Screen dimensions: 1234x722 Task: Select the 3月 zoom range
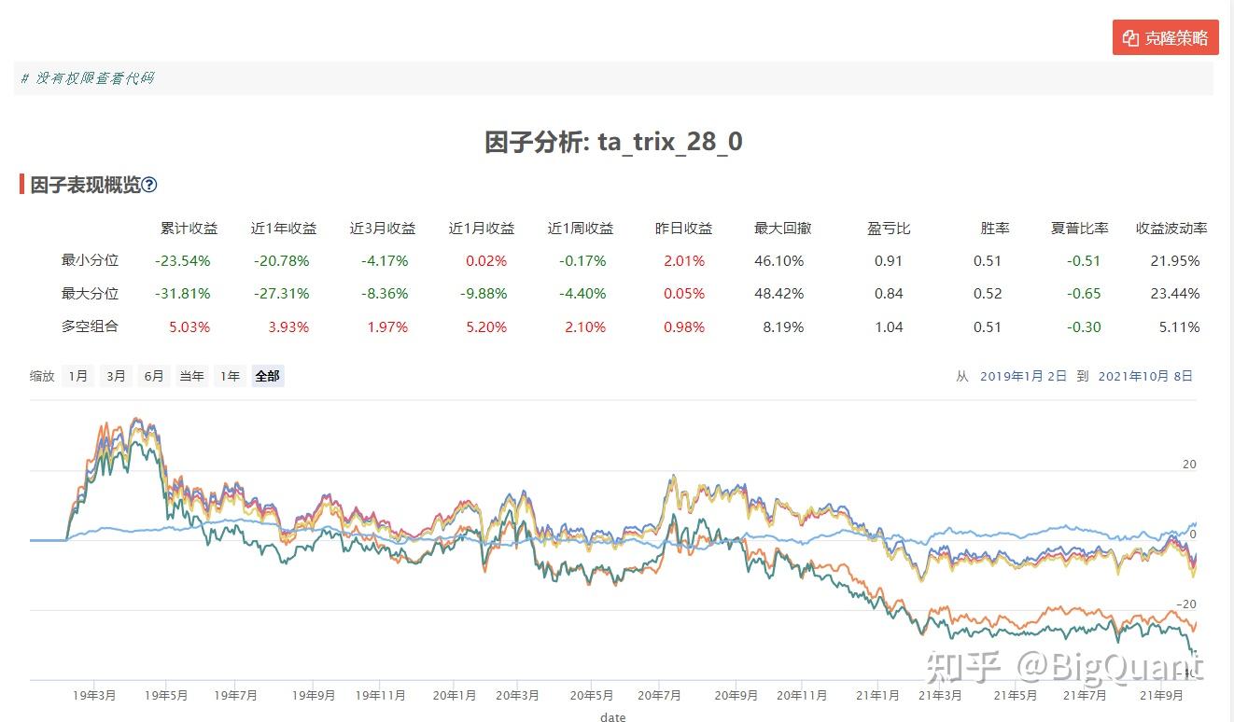tap(115, 375)
